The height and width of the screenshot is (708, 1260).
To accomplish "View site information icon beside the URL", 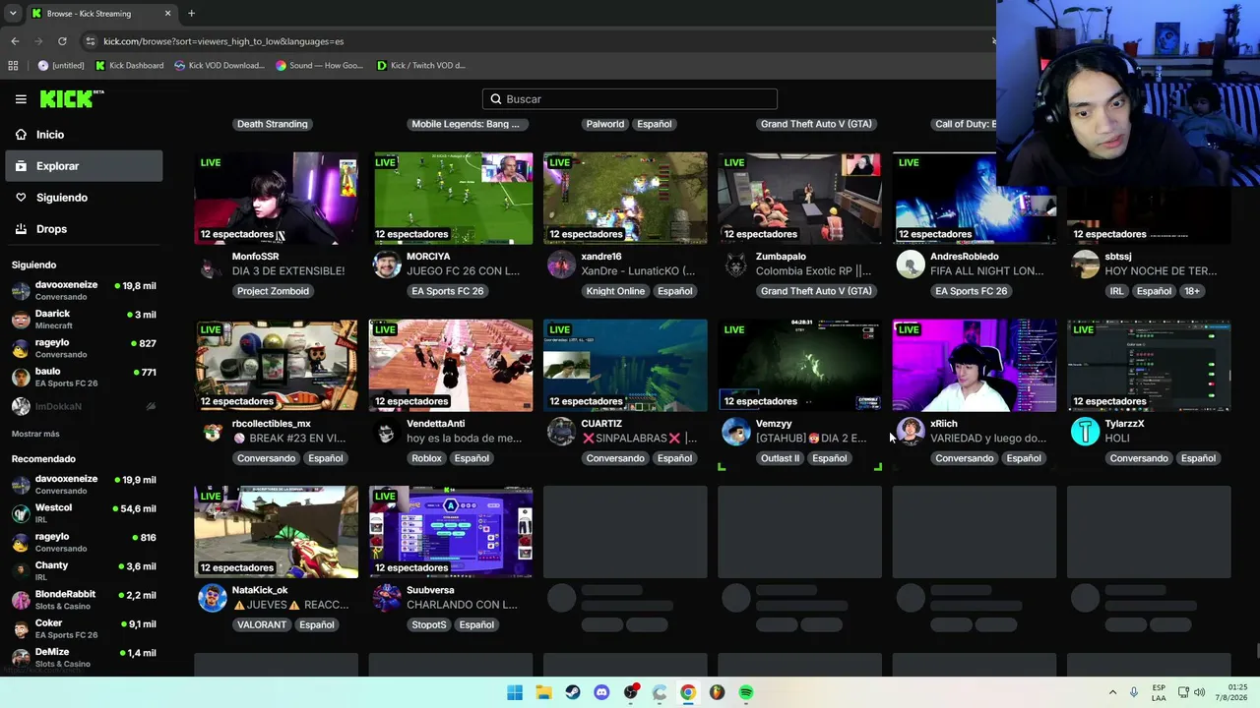I will tap(91, 41).
